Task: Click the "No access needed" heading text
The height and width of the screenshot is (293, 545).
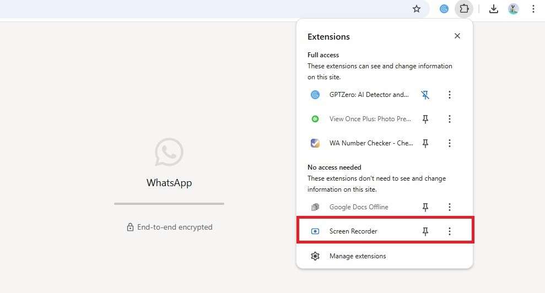Action: (334, 167)
